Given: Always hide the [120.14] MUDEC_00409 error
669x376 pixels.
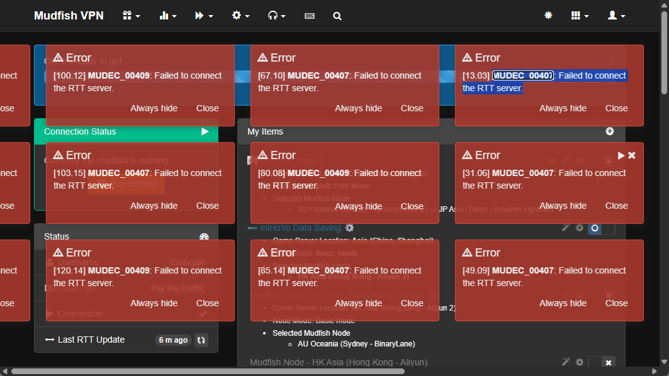Looking at the screenshot, I should coord(154,303).
